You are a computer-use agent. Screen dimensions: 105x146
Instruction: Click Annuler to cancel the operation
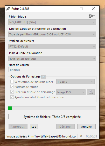click(x=86, y=127)
